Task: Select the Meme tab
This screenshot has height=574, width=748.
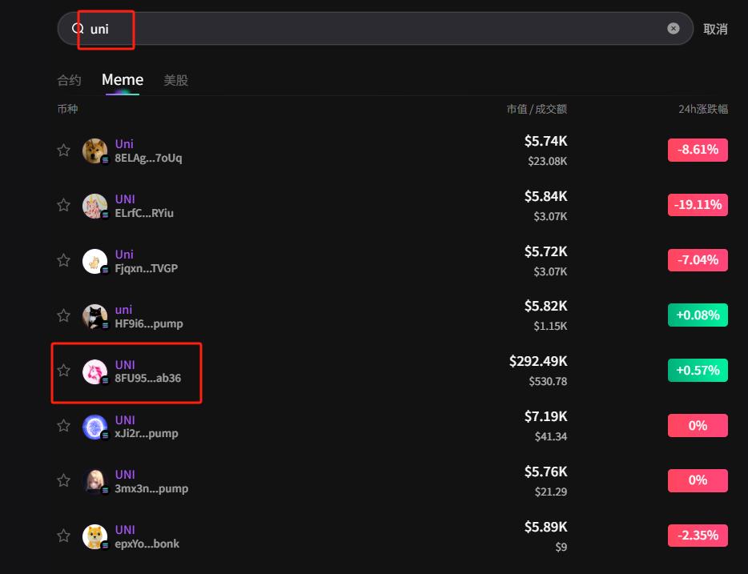Action: point(123,80)
